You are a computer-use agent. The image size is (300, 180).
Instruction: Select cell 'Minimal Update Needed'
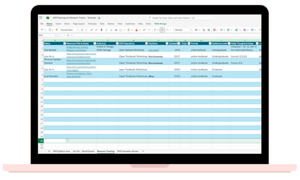(55, 61)
